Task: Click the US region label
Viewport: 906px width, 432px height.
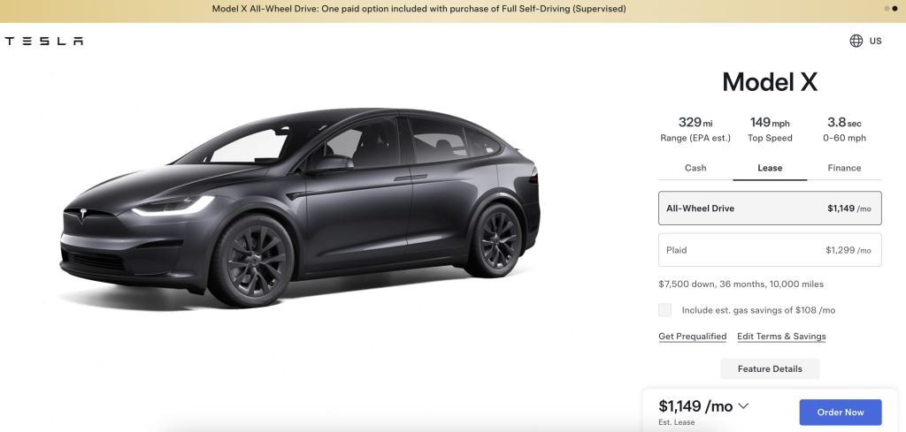Action: [x=875, y=41]
